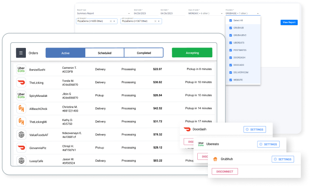Image resolution: width=311 pixels, height=188 pixels.
Task: Collapse the Providers dropdown
Action: pos(258,14)
